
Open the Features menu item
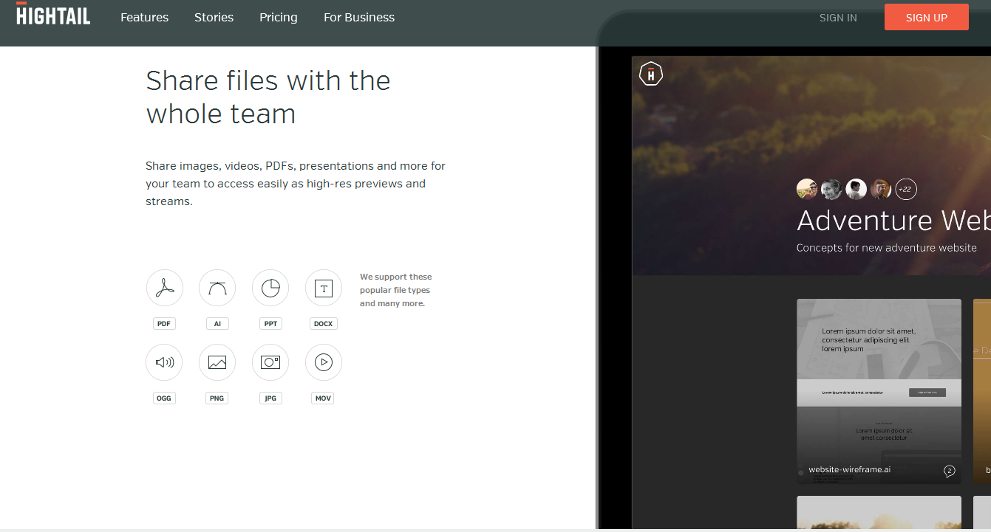(144, 17)
